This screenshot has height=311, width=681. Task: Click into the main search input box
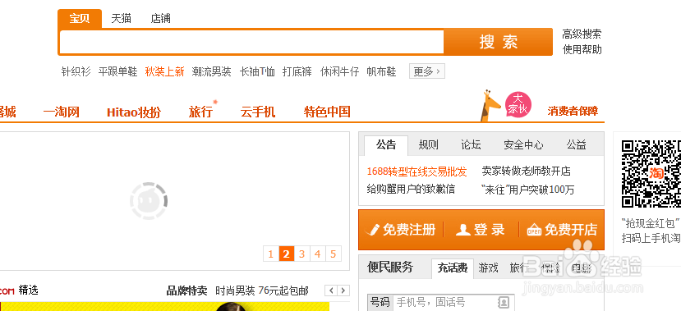251,42
